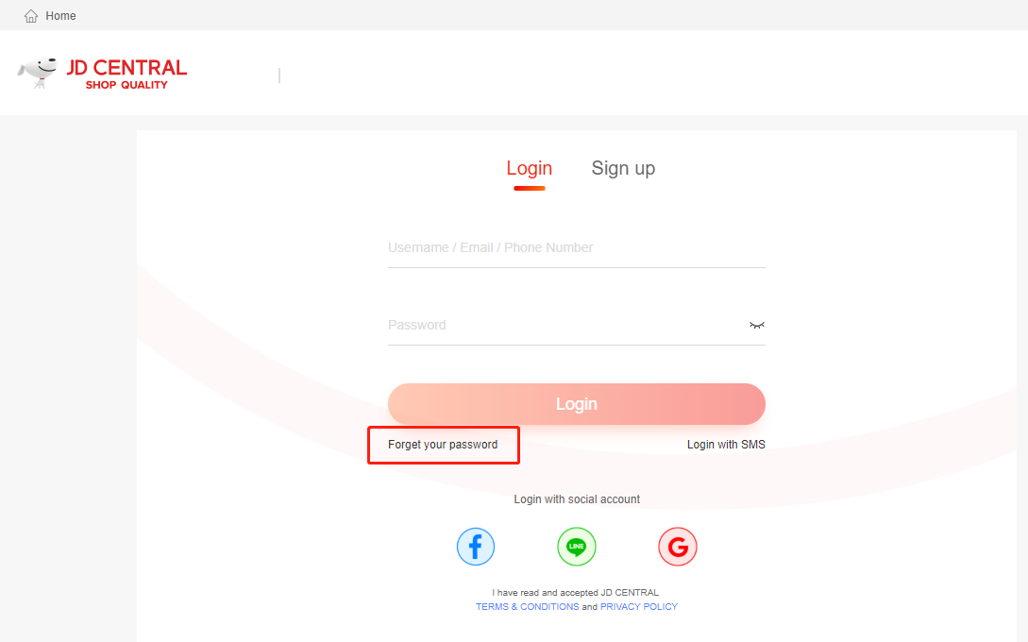Click the Facebook login icon
This screenshot has width=1028, height=642.
point(476,547)
